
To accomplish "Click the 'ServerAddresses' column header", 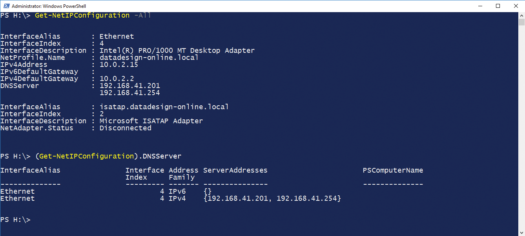I will pyautogui.click(x=235, y=170).
